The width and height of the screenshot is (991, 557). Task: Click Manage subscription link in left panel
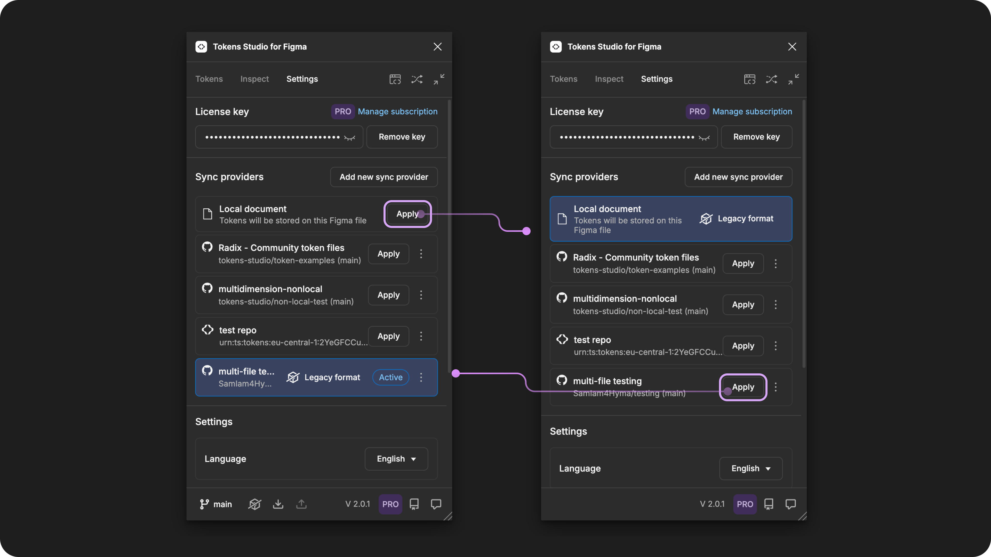(x=397, y=111)
